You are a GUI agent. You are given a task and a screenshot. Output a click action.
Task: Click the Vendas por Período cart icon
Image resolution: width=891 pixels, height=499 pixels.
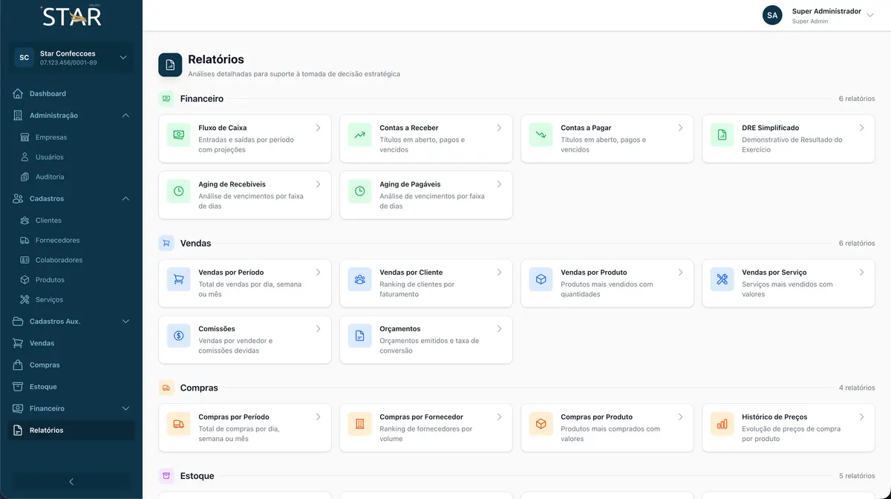tap(178, 279)
